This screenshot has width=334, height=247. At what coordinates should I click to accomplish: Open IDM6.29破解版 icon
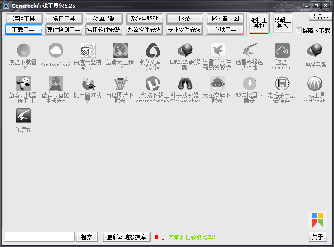coord(185,51)
